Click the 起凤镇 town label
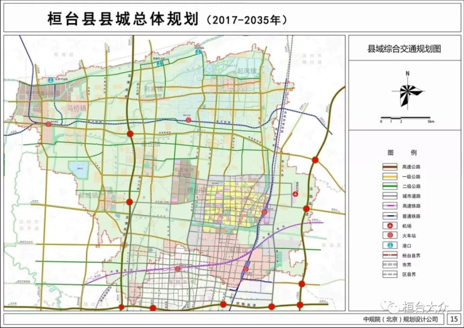The height and width of the screenshot is (328, 464). click(247, 71)
